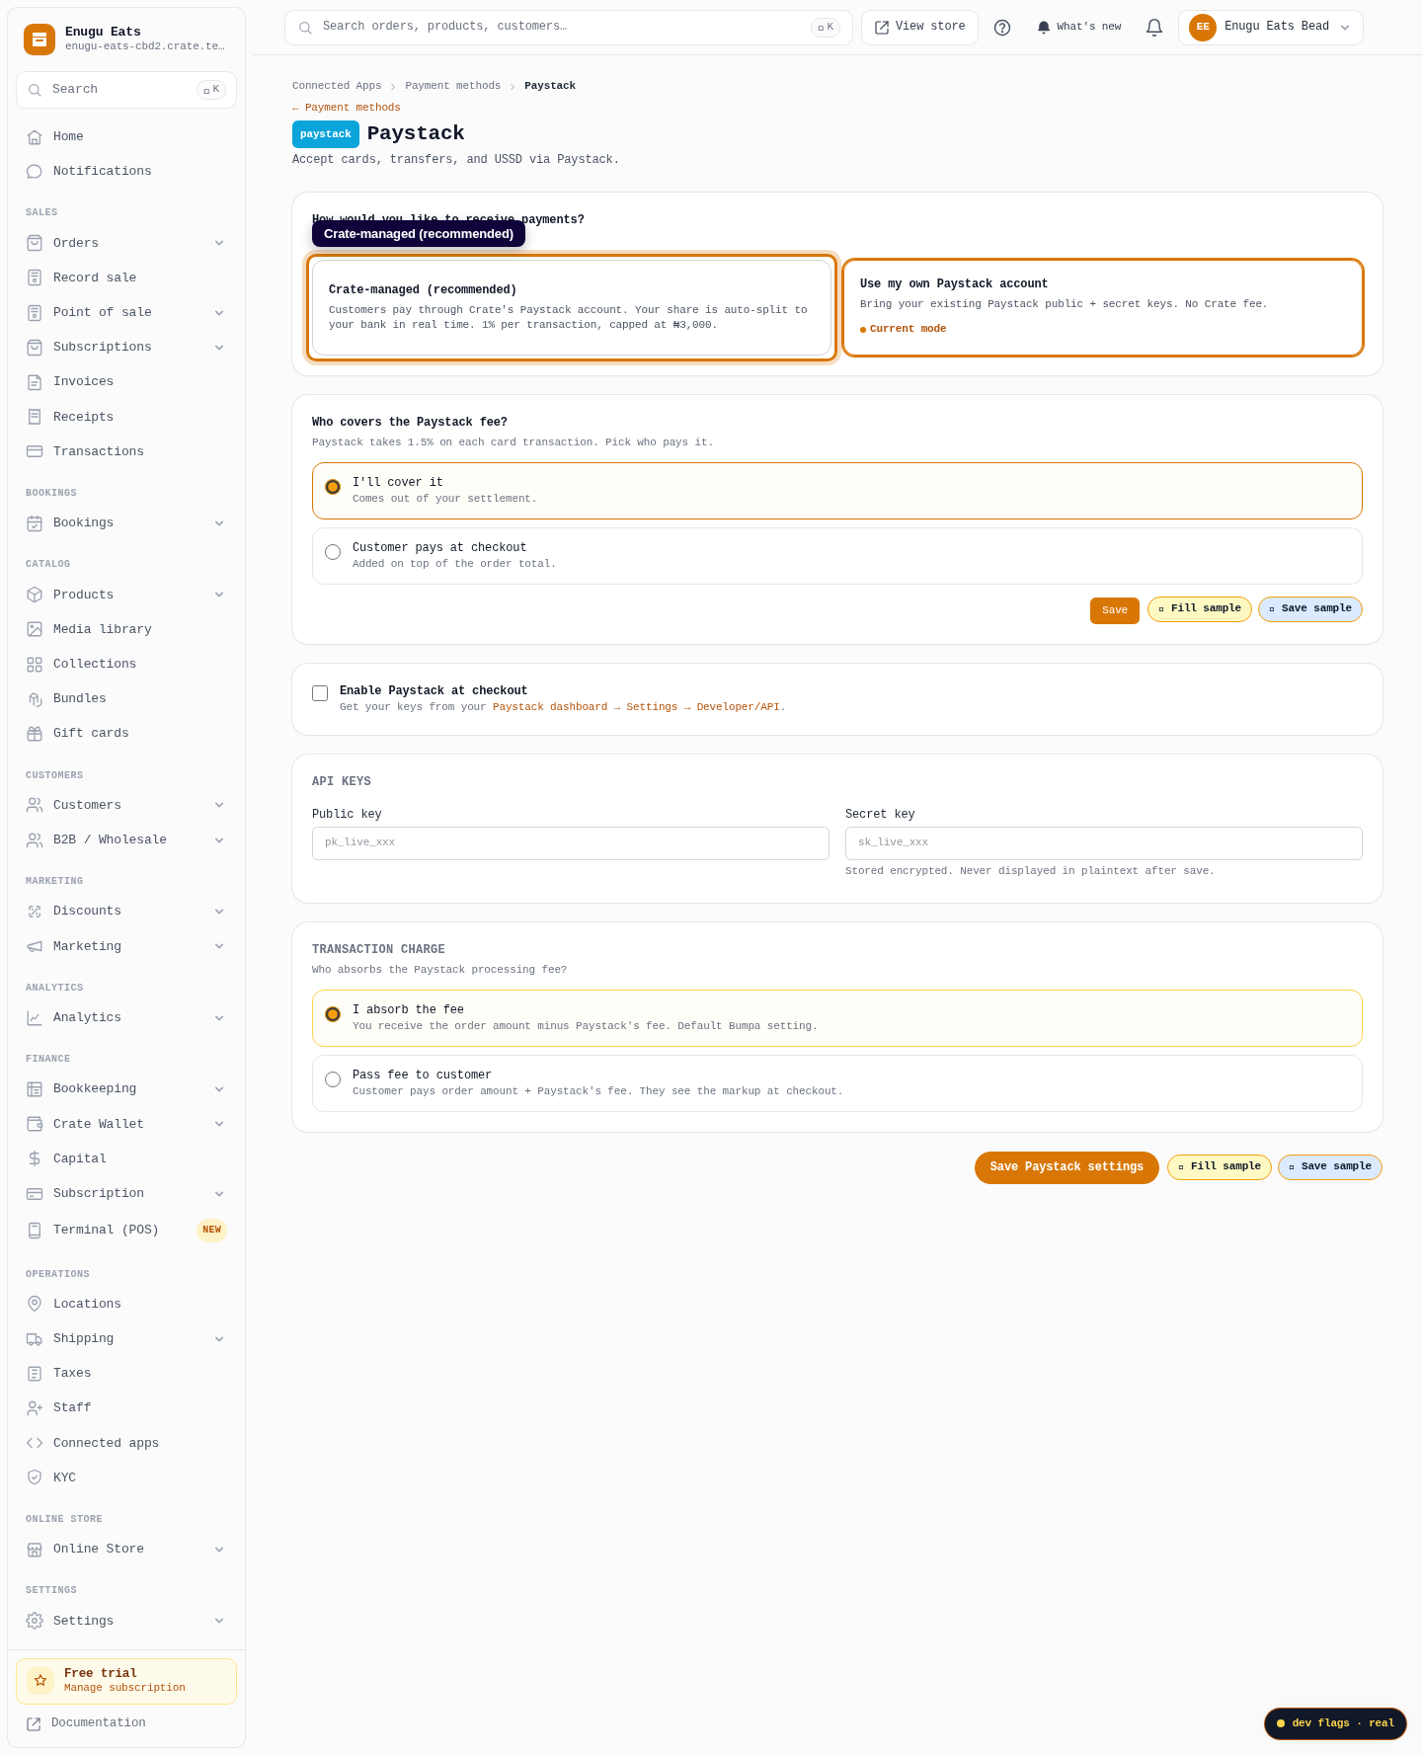Viewport: 1422px width, 1755px height.
Task: Expand the Bookings chevron
Action: coord(219,523)
